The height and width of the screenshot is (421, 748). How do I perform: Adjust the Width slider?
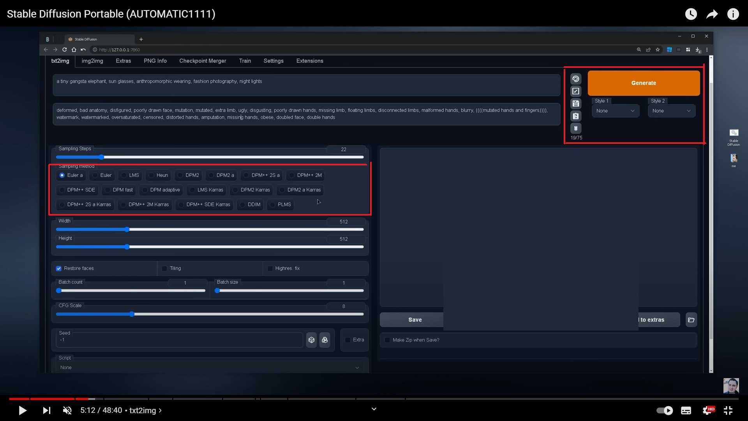coord(210,230)
